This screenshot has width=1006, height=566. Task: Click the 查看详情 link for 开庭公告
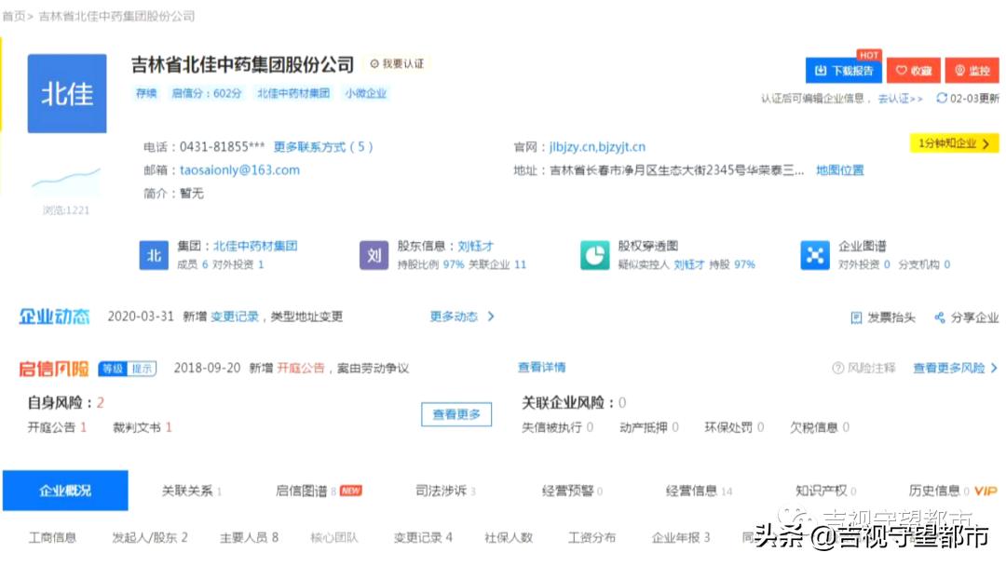click(x=540, y=368)
